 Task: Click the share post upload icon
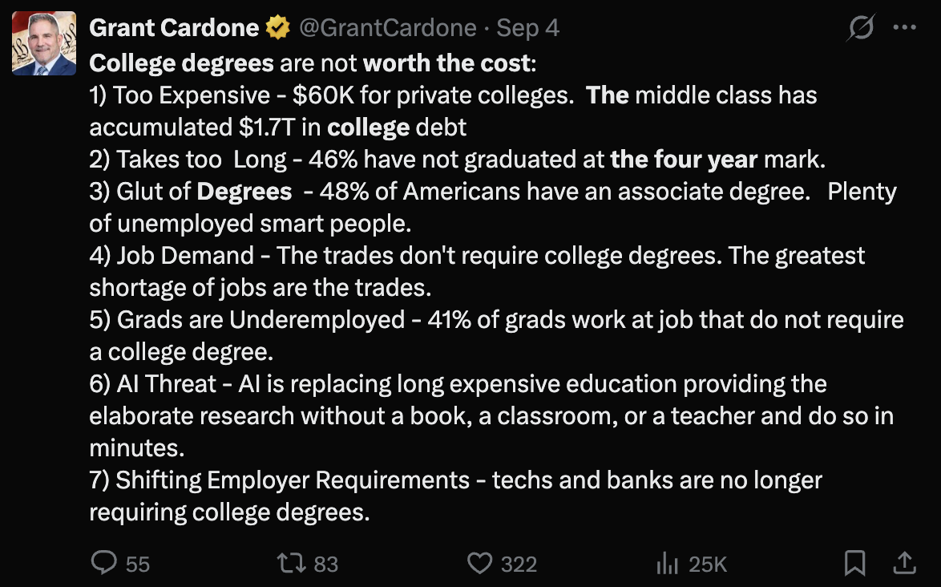(905, 563)
